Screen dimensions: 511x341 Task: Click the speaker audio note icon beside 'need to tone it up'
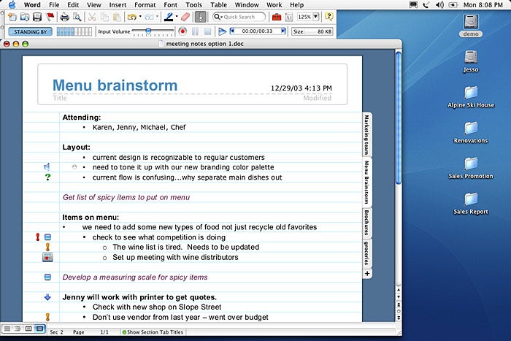pyautogui.click(x=47, y=167)
